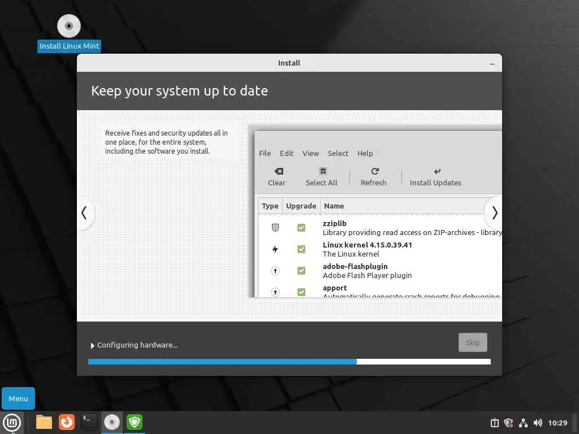
Task: Open the Terminal from the taskbar
Action: click(89, 422)
